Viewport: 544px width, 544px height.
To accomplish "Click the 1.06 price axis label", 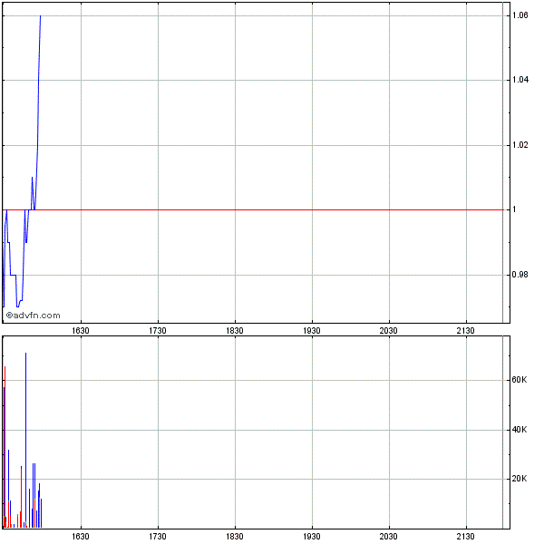I will click(x=520, y=15).
